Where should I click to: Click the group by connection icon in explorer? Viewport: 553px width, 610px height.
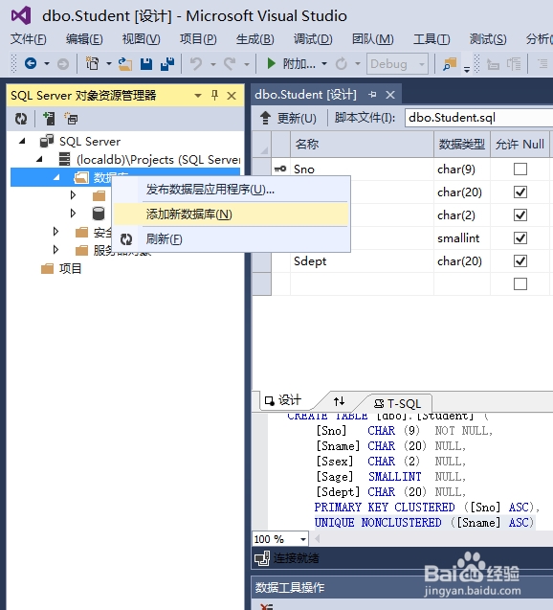coord(71,119)
